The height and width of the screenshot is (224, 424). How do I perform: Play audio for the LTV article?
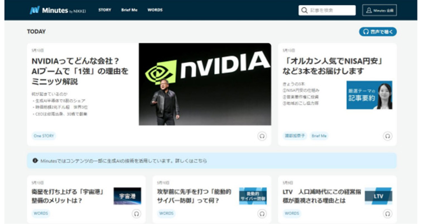(x=388, y=214)
